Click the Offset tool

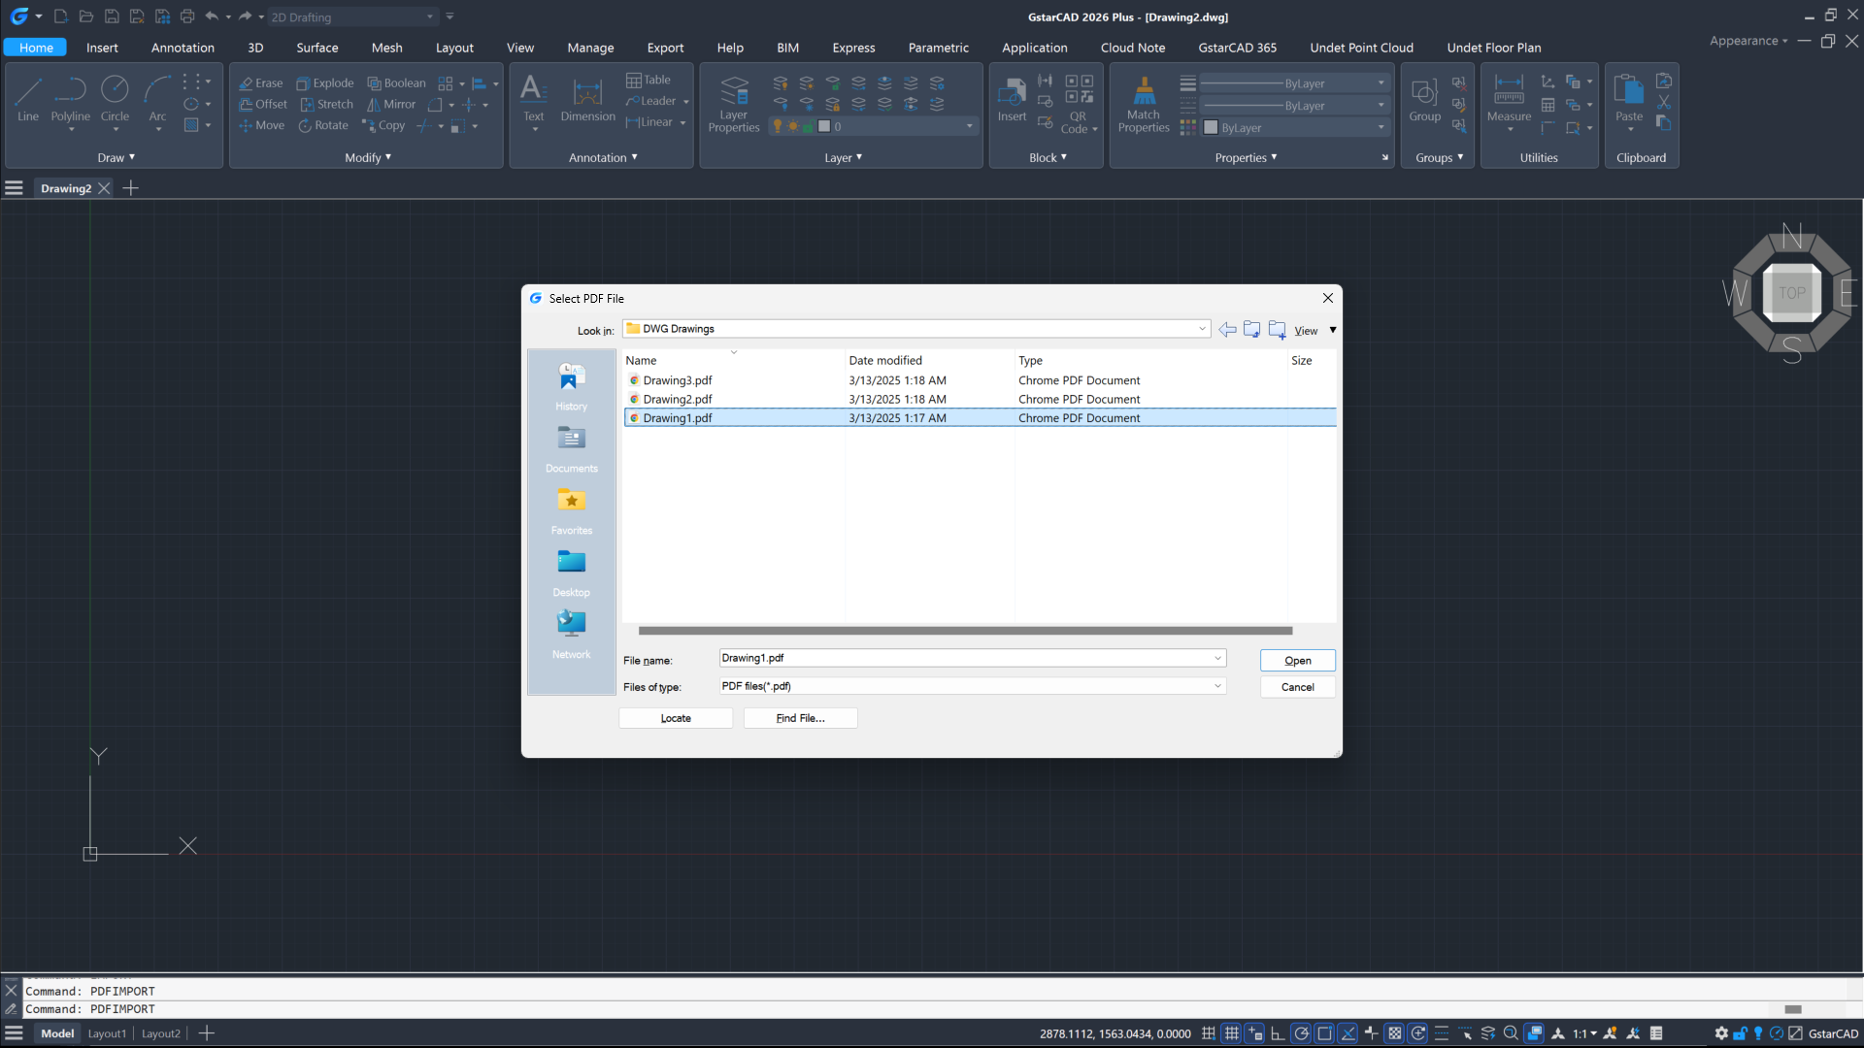263,105
